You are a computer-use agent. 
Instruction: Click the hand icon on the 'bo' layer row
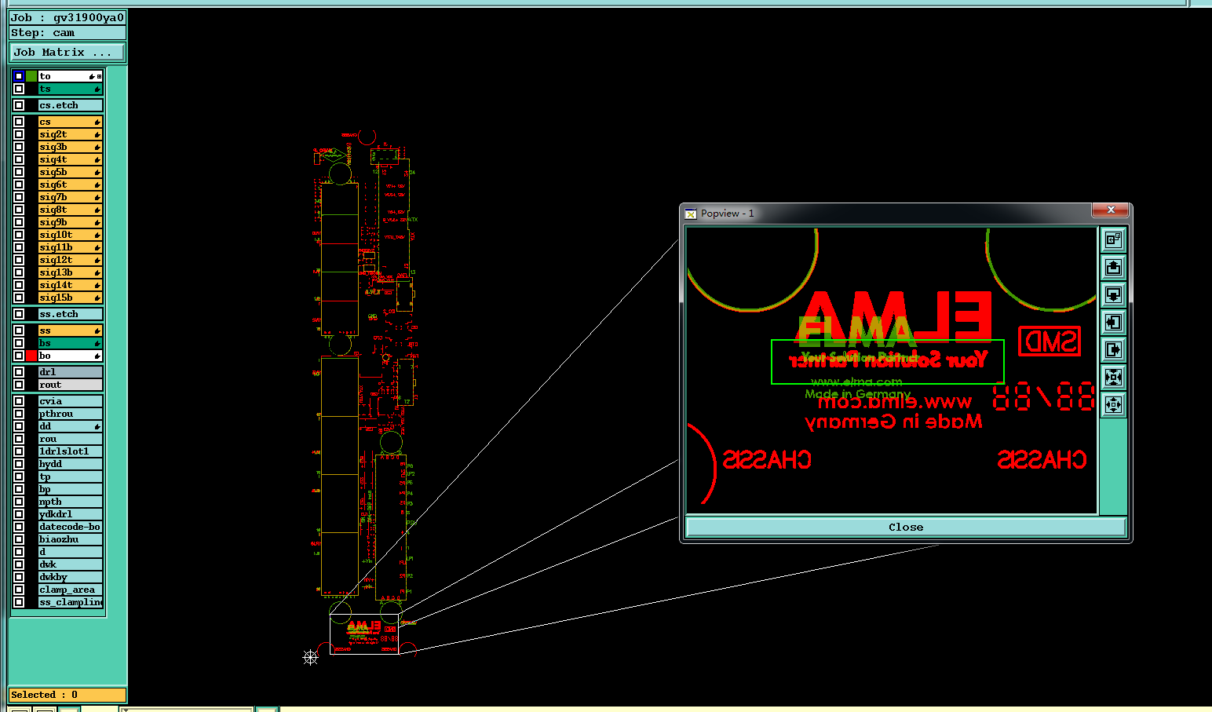[x=97, y=356]
